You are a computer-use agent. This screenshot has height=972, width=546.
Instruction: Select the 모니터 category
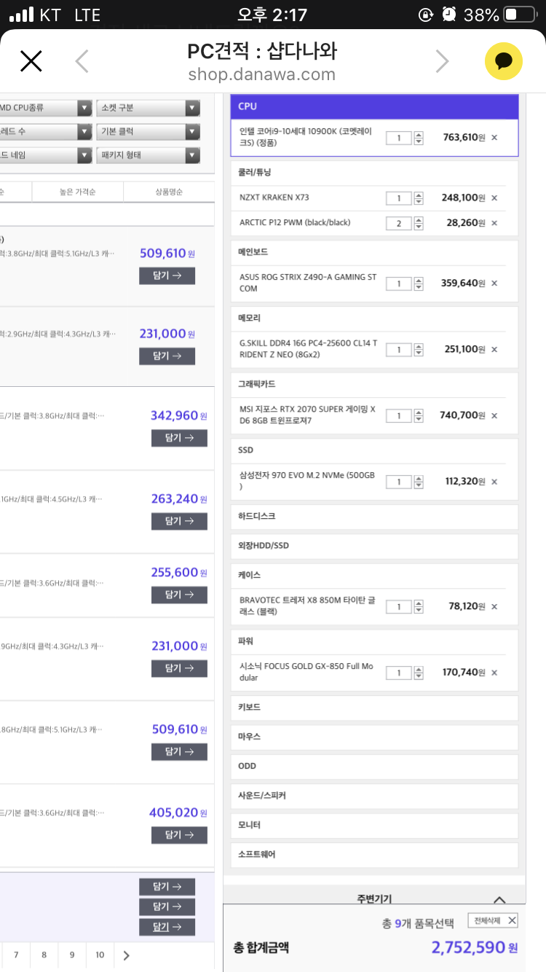[374, 825]
